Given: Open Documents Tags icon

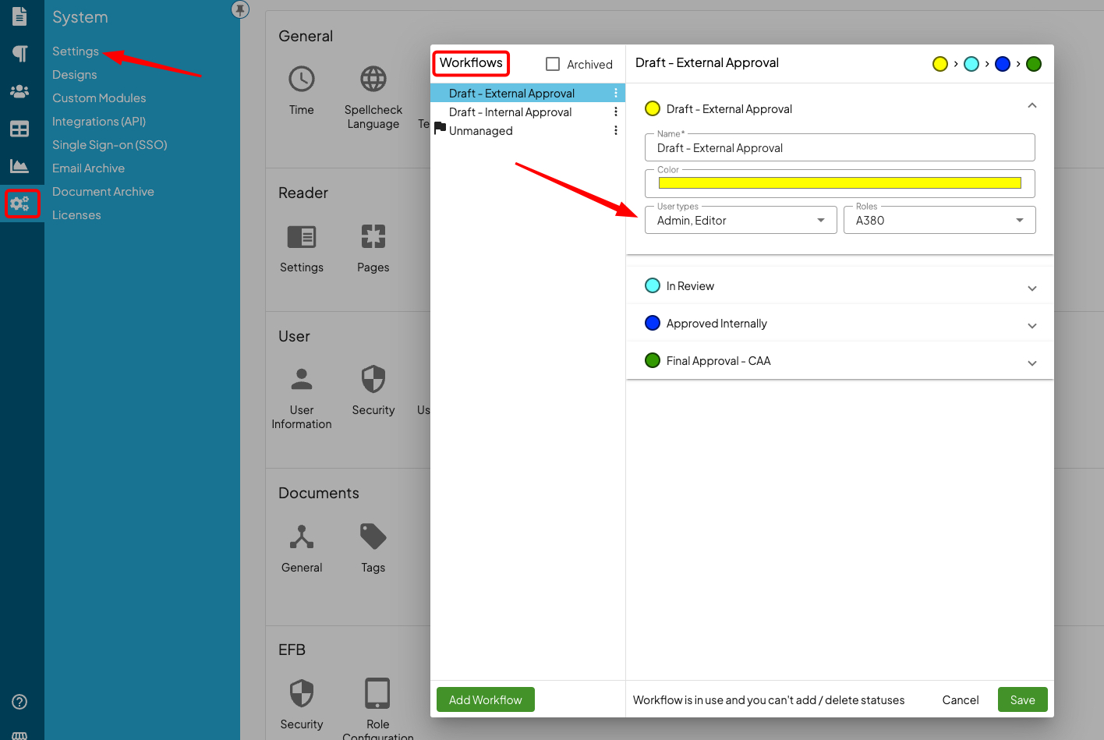Looking at the screenshot, I should point(373,536).
